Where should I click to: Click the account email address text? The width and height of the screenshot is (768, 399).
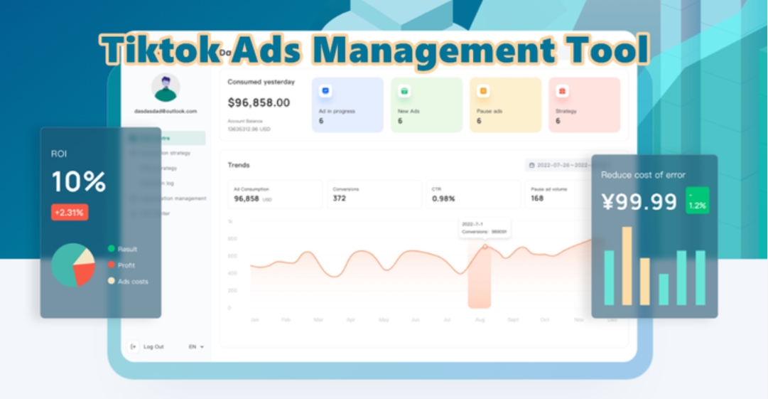click(x=166, y=111)
